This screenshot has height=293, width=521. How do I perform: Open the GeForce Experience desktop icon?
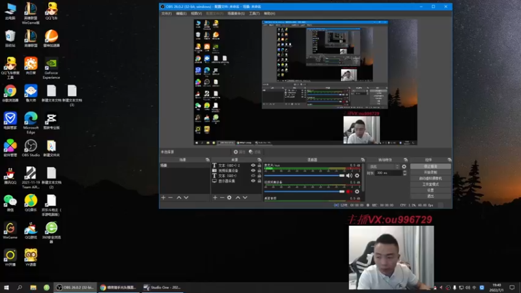tap(51, 68)
